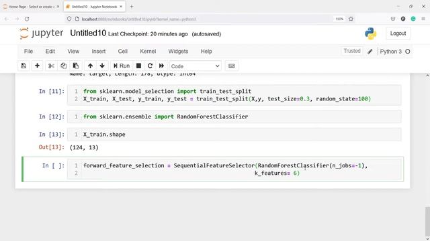
Task: Restart kernel and rerun all icon
Action: click(161, 66)
